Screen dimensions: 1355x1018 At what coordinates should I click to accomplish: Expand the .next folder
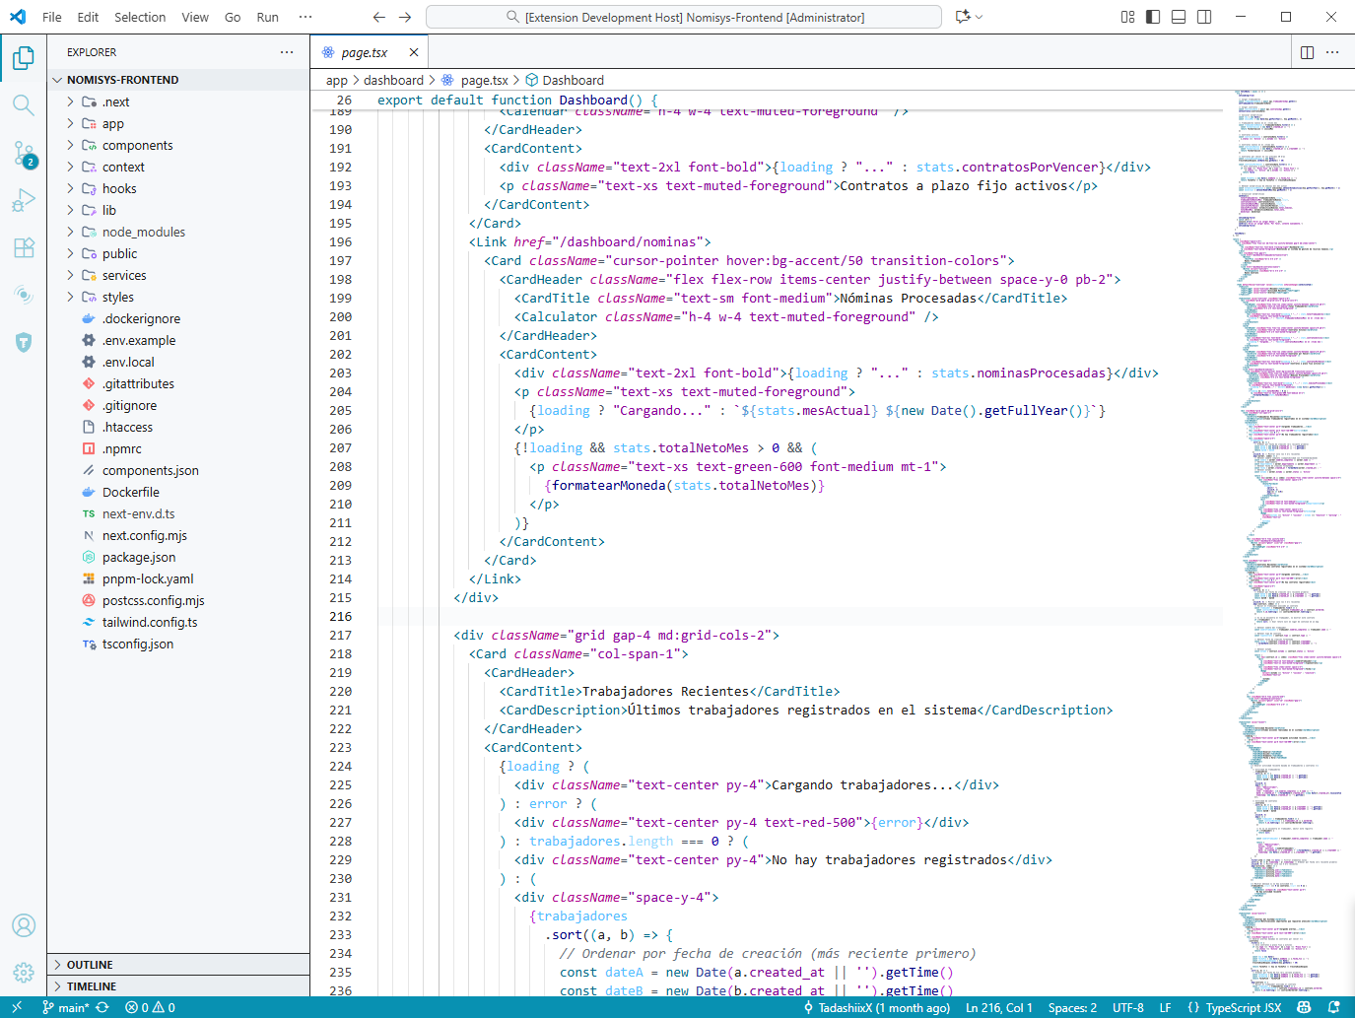pyautogui.click(x=178, y=102)
